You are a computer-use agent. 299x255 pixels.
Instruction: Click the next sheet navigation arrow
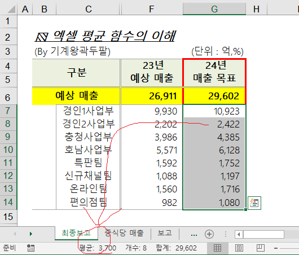point(31,234)
